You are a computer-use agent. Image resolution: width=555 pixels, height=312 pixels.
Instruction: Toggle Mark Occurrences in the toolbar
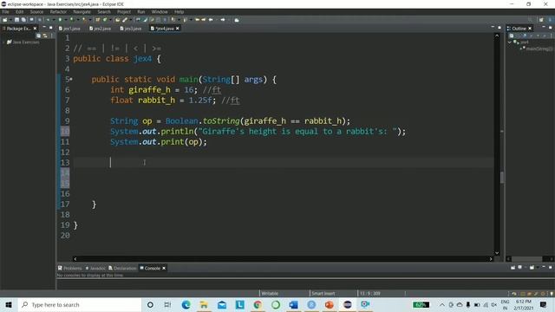146,20
